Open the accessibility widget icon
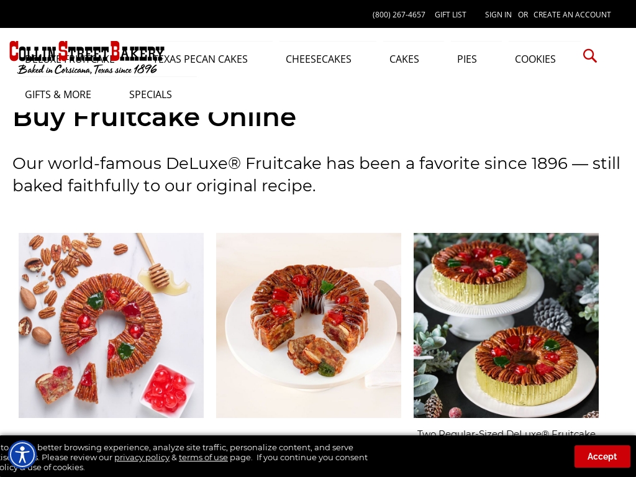This screenshot has width=636, height=477. click(x=22, y=454)
